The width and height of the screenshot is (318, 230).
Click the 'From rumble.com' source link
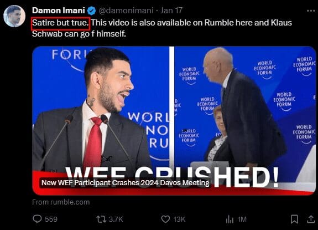(x=61, y=202)
